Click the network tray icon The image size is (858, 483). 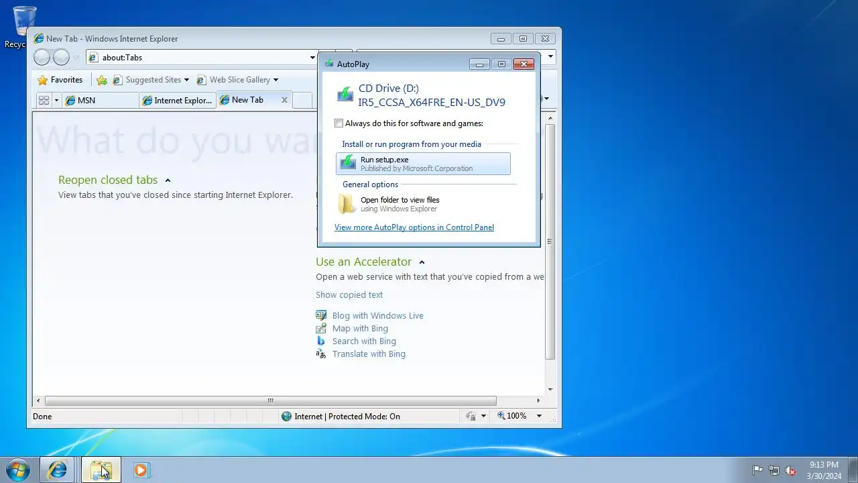tap(774, 470)
